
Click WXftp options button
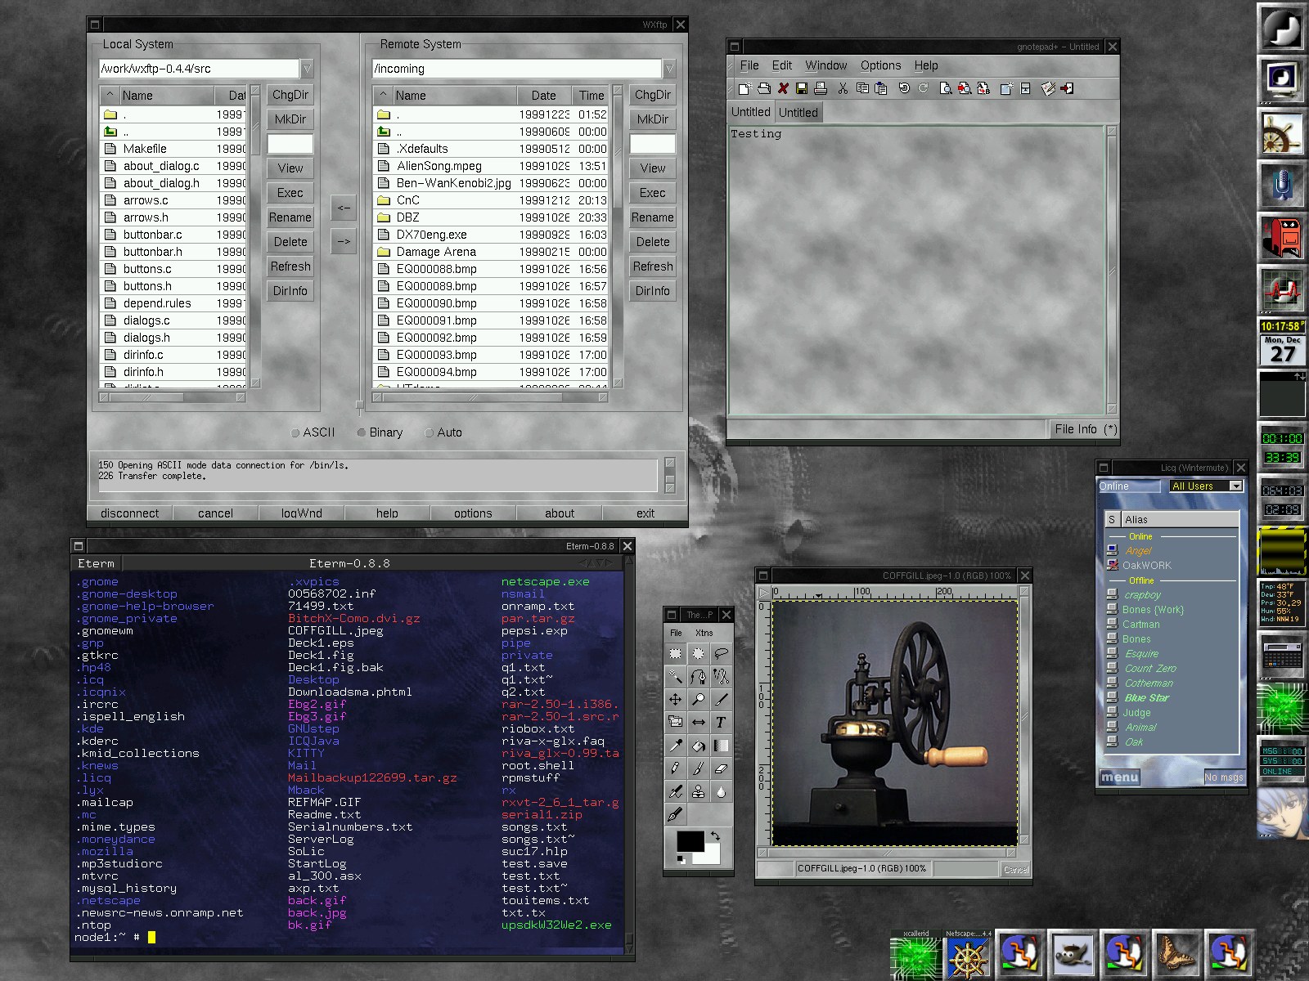click(x=473, y=513)
